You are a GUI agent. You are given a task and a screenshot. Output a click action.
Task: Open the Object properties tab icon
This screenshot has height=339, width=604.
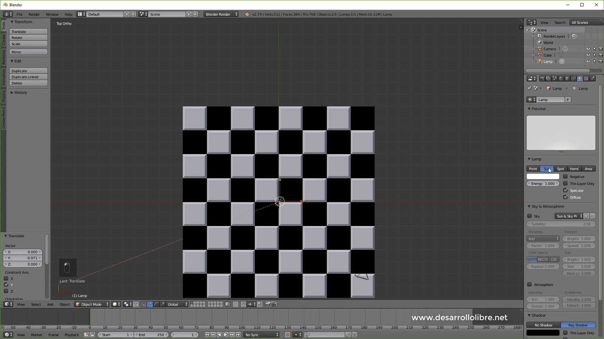tap(567, 78)
